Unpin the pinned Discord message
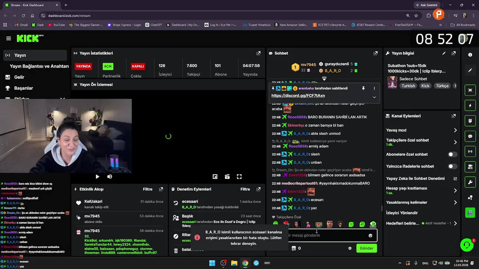The image size is (479, 269). coord(363,89)
